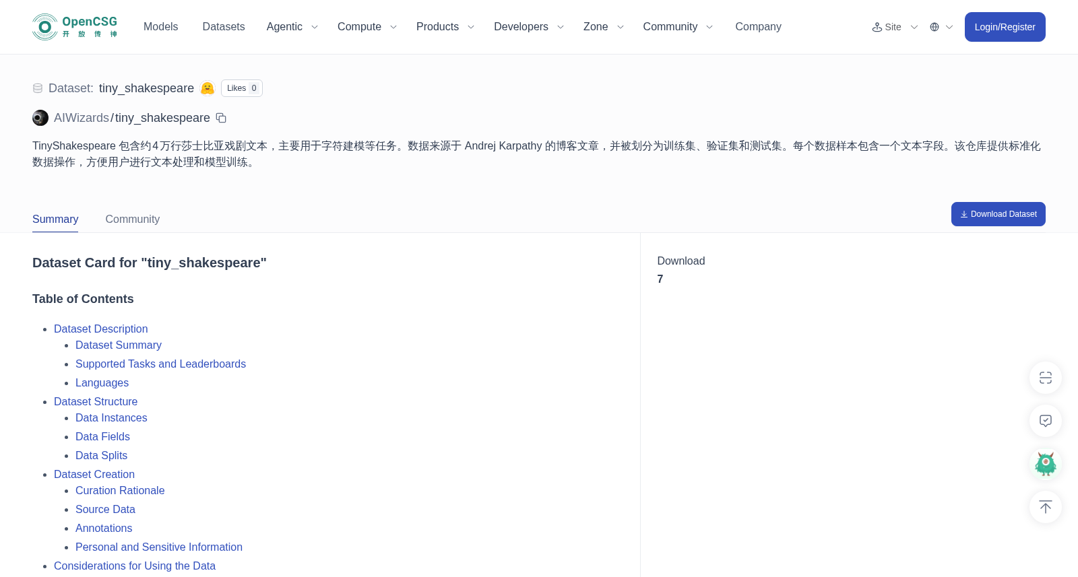Click the Likes 0 button

click(x=242, y=88)
